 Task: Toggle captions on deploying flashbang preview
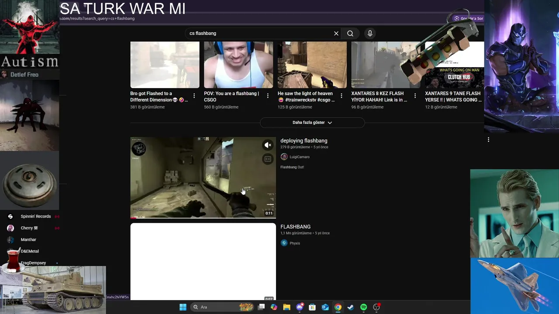268,159
